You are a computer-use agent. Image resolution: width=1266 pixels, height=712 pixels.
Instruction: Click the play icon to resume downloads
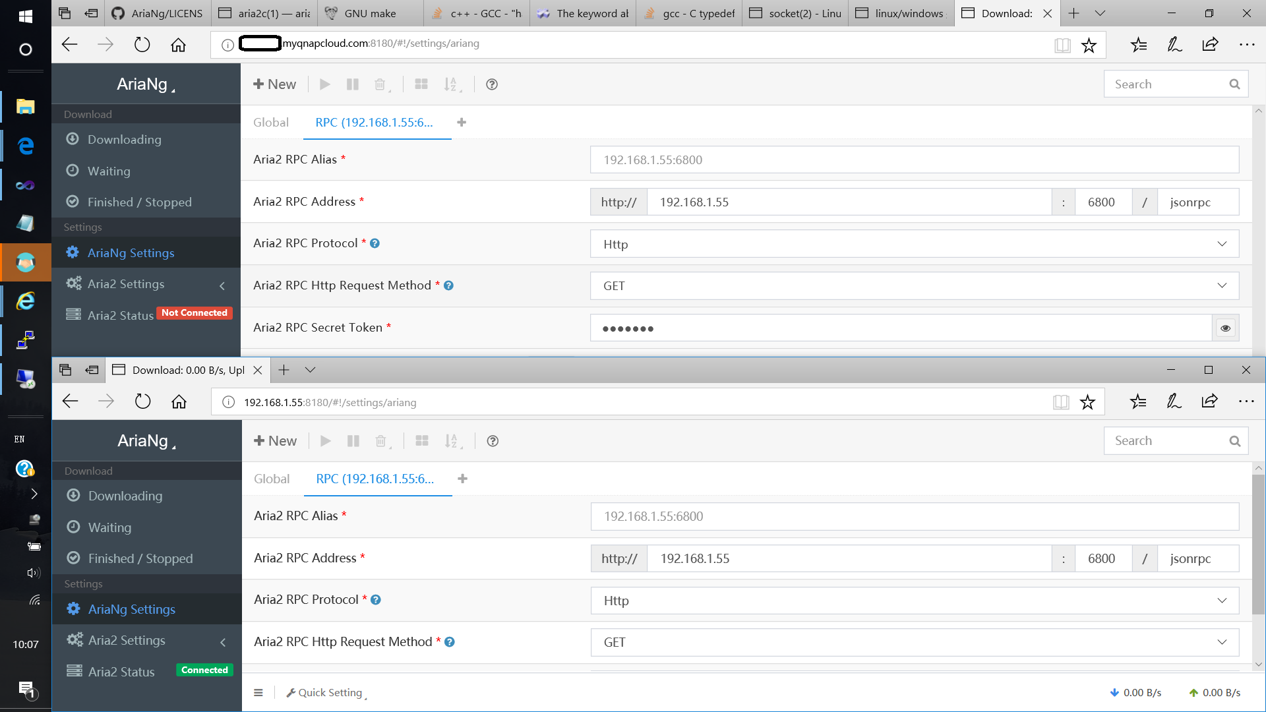pos(324,84)
